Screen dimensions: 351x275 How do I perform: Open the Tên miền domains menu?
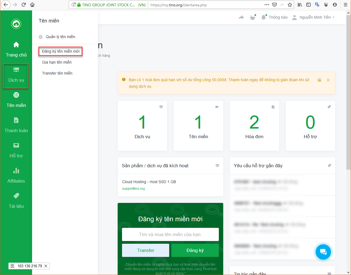point(16,100)
